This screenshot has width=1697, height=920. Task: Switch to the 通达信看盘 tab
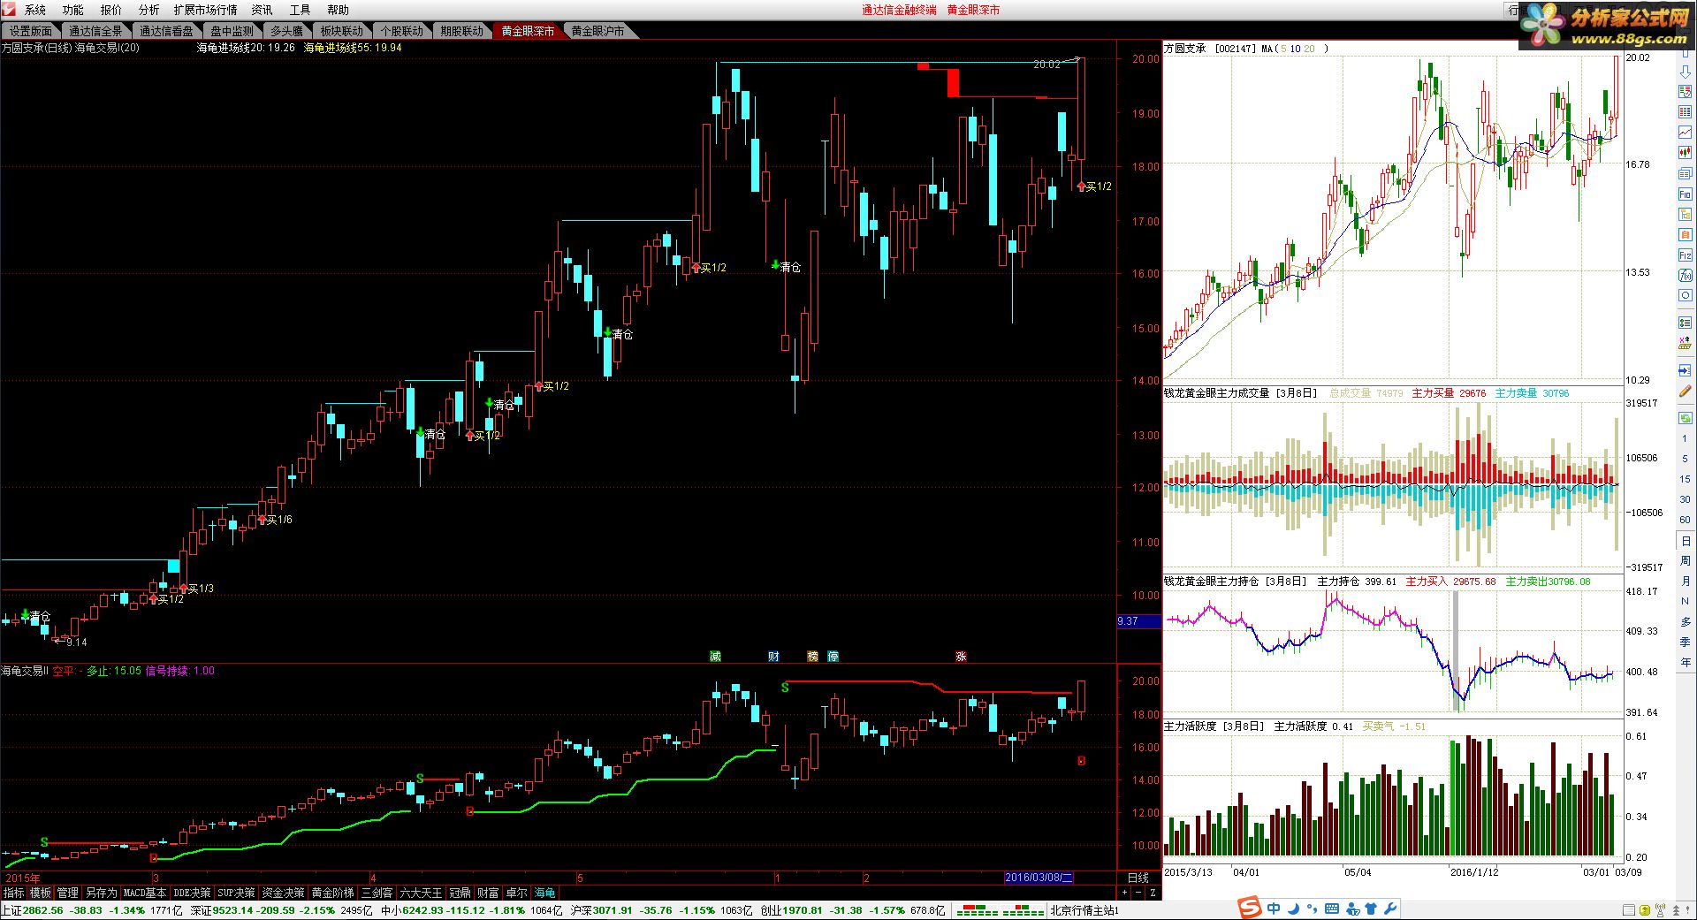coord(166,31)
